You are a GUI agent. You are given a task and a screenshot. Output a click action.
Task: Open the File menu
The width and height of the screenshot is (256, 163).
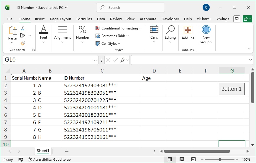pyautogui.click(x=9, y=19)
